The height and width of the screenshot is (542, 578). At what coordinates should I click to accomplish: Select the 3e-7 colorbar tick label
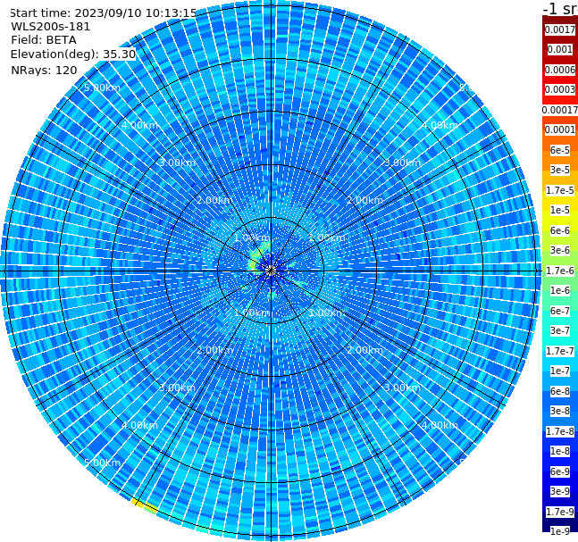tap(560, 330)
